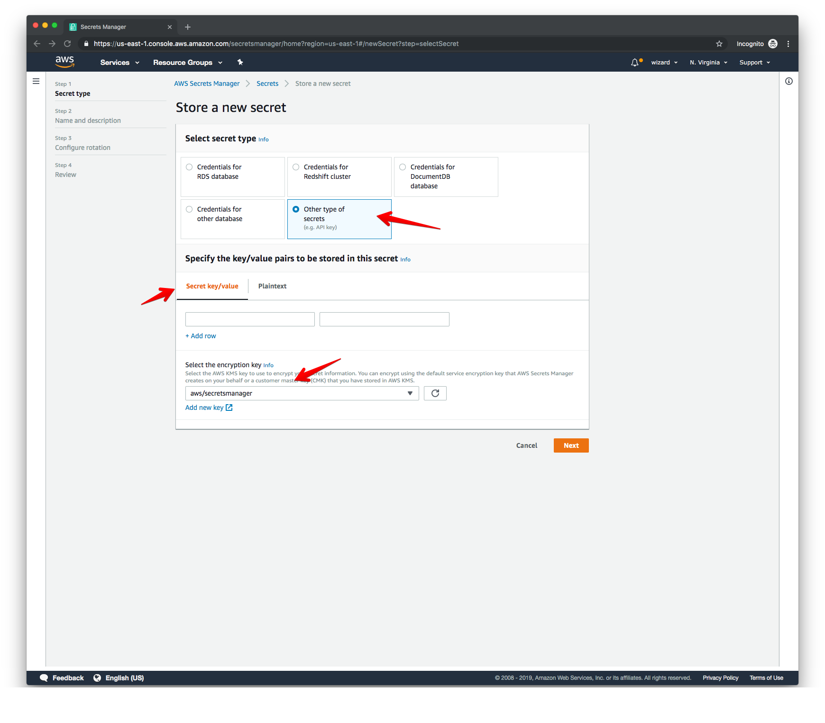Select Credentials for RDS database option

click(189, 167)
